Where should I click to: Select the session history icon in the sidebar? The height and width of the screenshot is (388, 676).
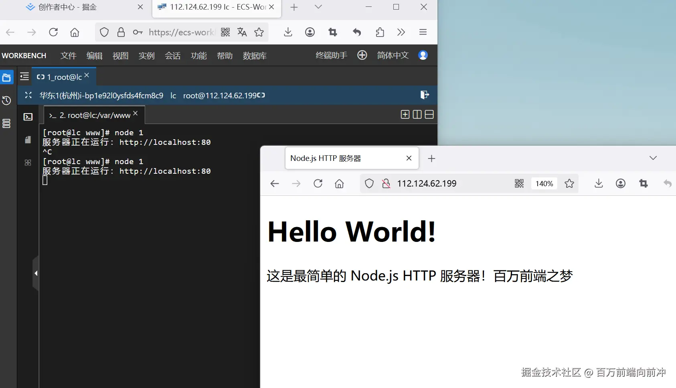[6, 101]
